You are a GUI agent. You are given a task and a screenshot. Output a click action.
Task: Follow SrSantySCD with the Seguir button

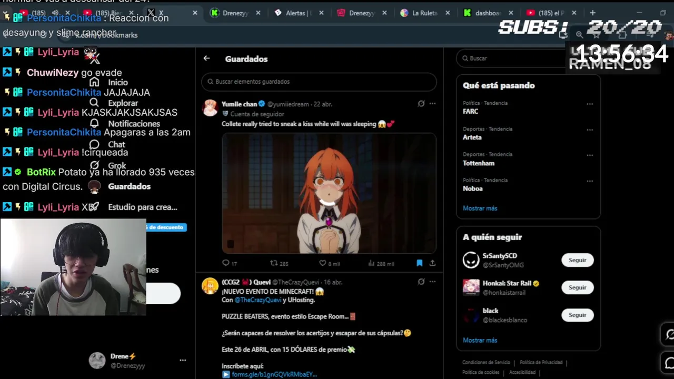click(x=577, y=260)
